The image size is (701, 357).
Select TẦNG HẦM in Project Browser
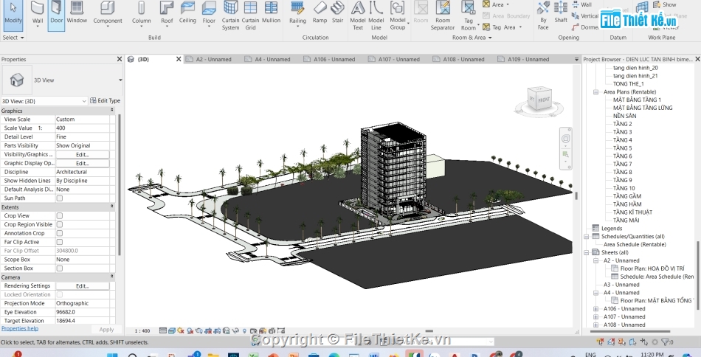coord(626,204)
